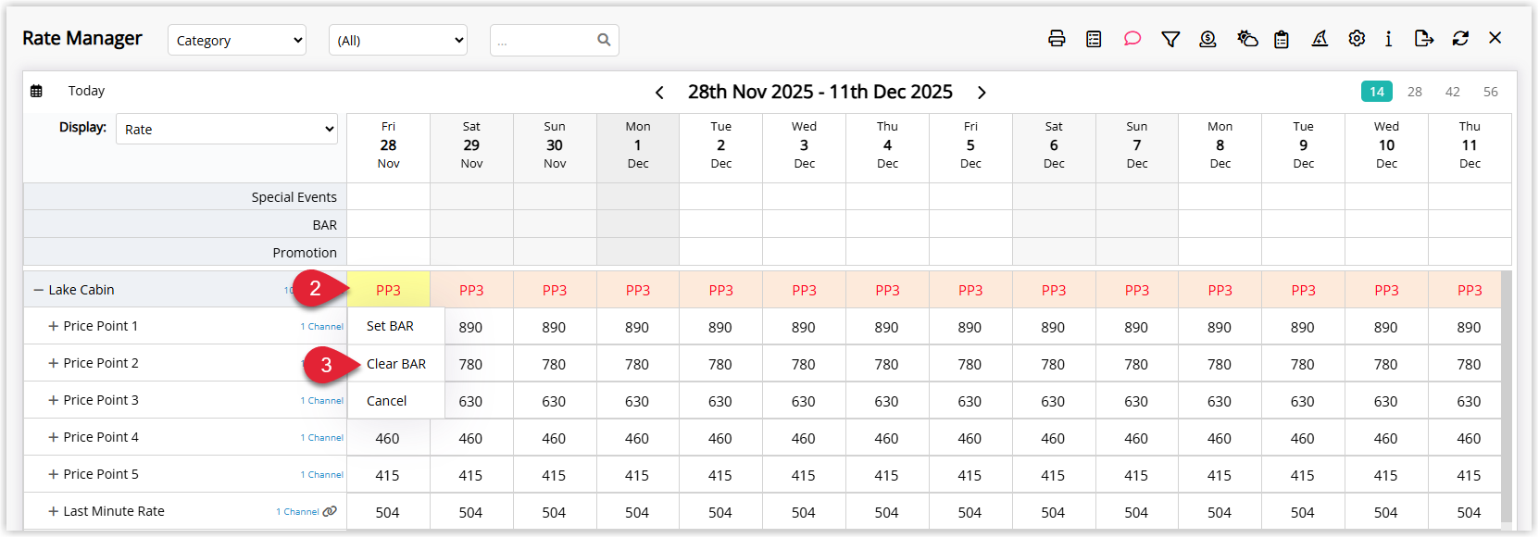Open the 1 Channel link for Last Minute Rate

297,512
